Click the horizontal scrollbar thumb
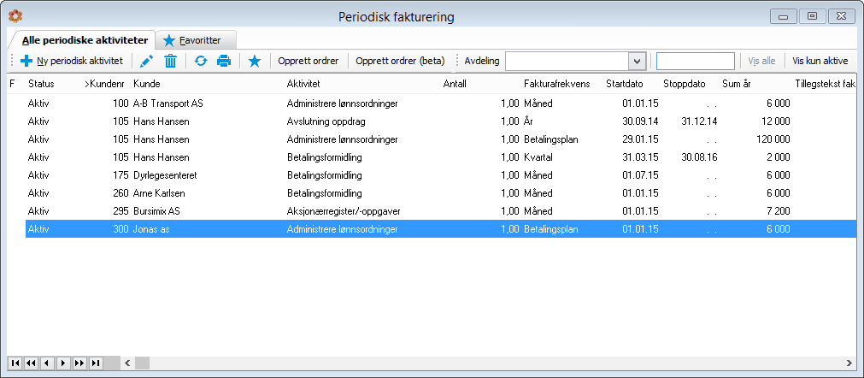The height and width of the screenshot is (378, 864). (x=143, y=363)
